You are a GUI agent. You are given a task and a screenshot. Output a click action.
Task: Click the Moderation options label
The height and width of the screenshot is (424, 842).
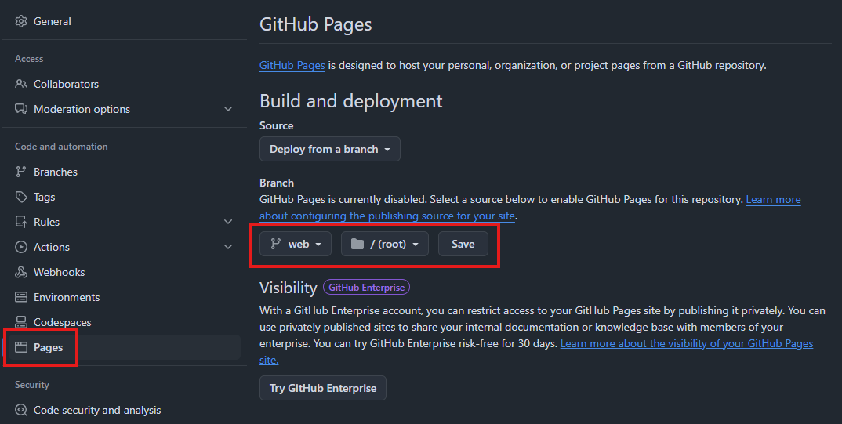[x=82, y=109]
